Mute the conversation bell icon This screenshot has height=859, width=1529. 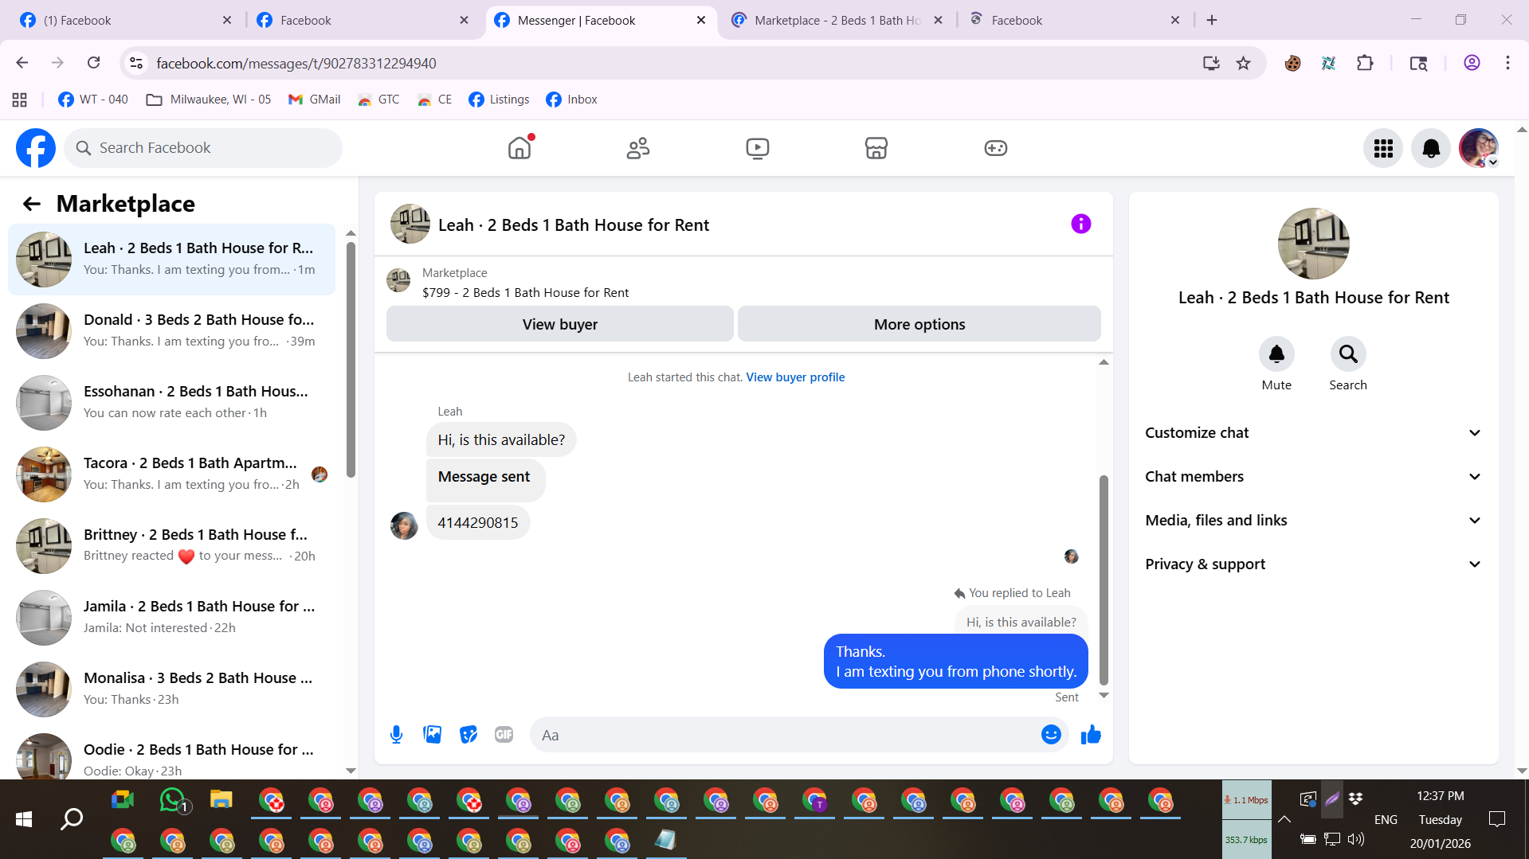point(1276,354)
